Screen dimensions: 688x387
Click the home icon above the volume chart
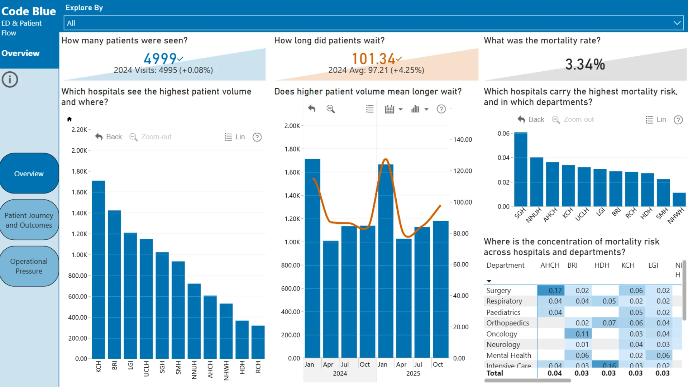pyautogui.click(x=70, y=119)
